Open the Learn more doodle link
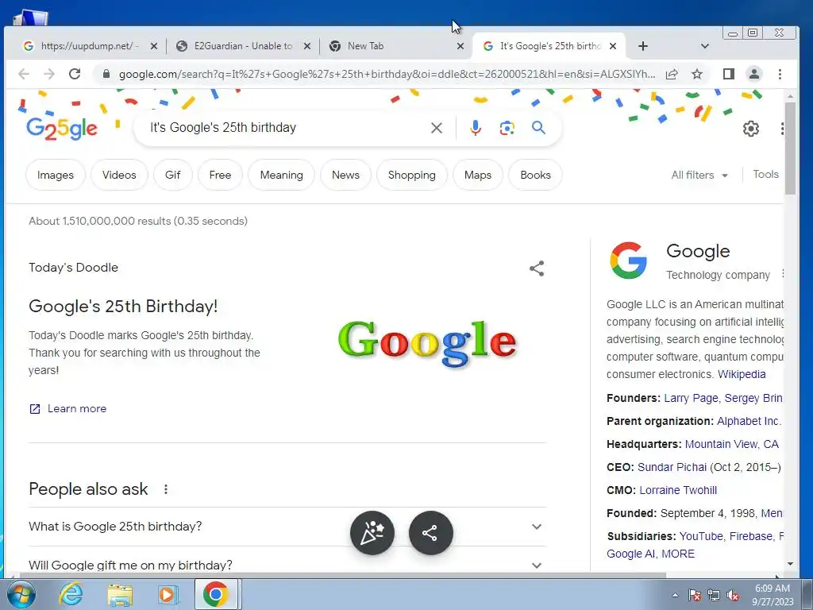 point(68,409)
